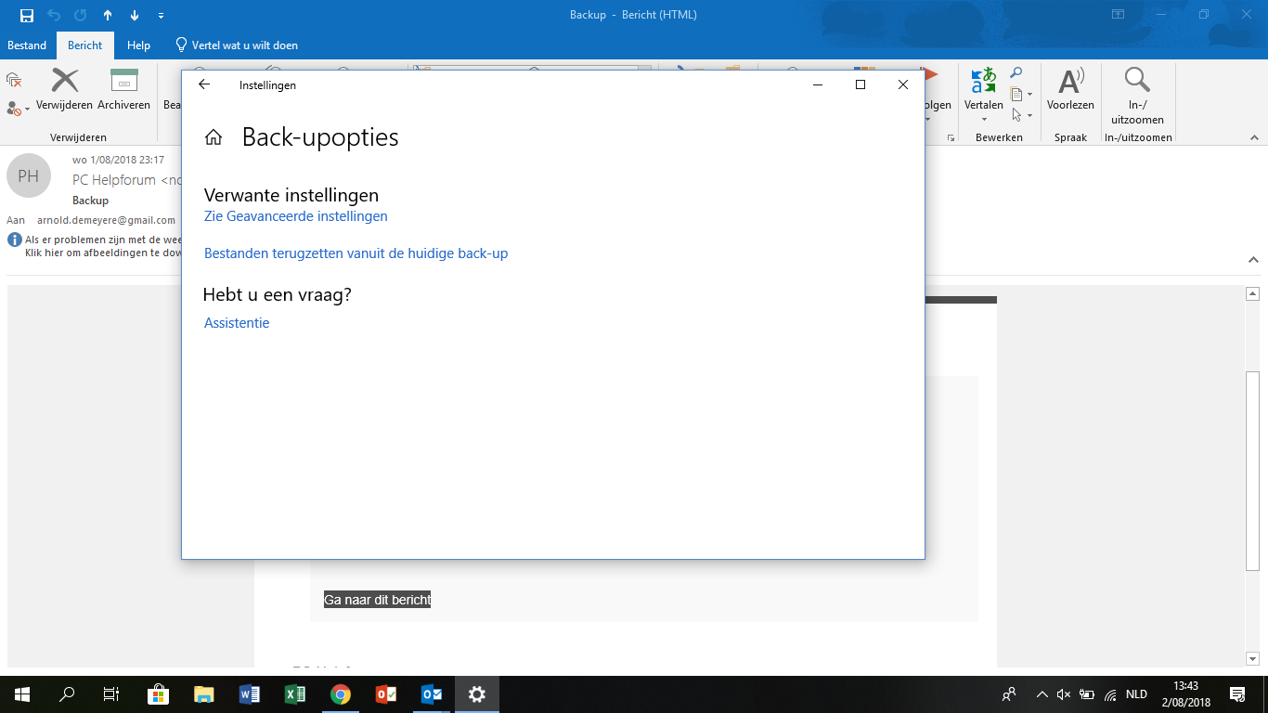This screenshot has width=1268, height=713.
Task: Switch to the Help tab
Action: click(x=138, y=45)
